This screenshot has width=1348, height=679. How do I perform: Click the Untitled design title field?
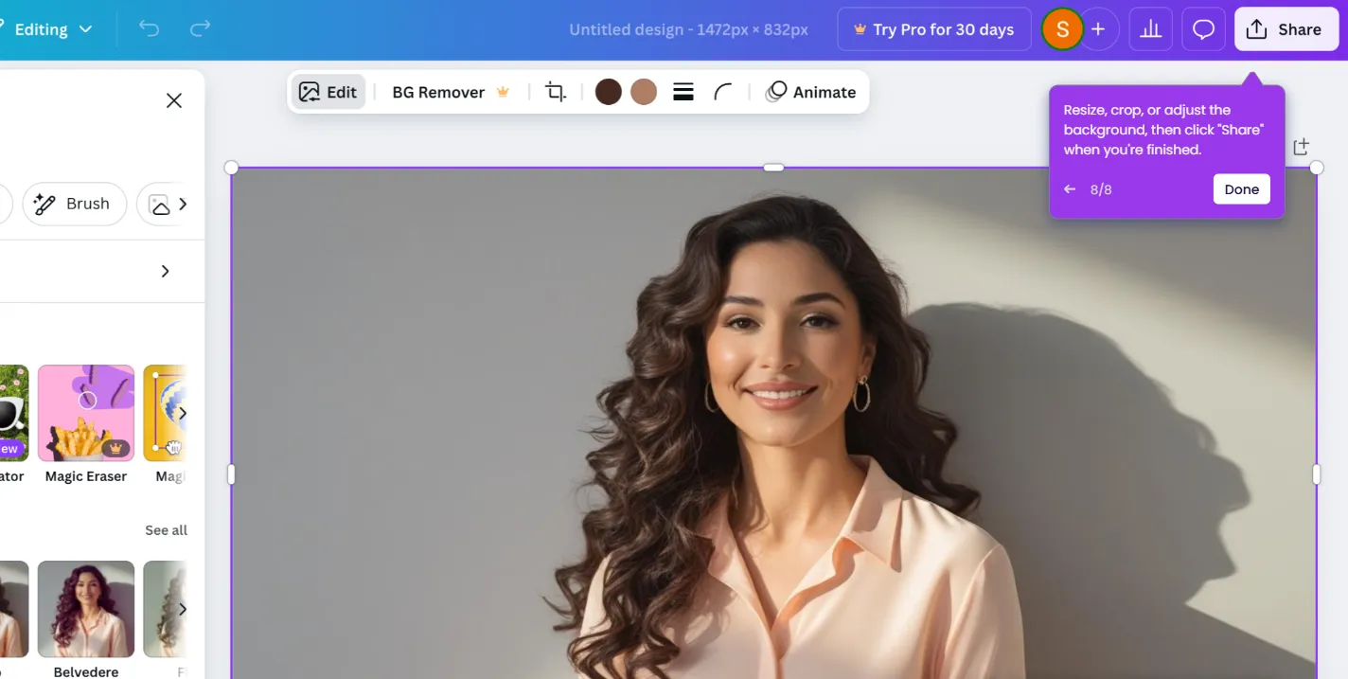click(x=688, y=28)
